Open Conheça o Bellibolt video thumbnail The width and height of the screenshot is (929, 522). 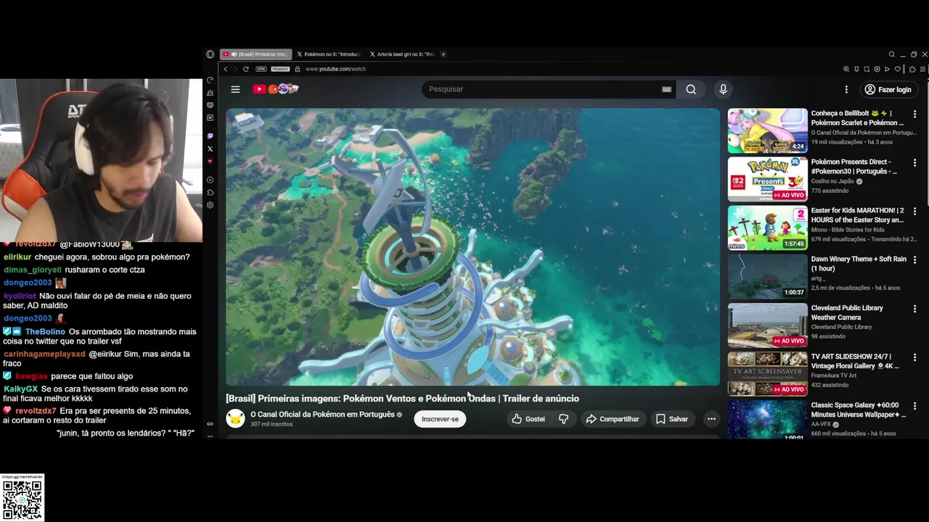point(767,130)
